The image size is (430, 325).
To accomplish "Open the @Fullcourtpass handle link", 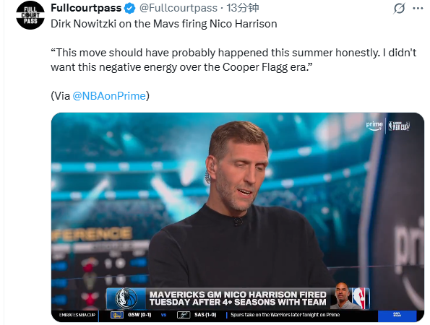I will (179, 8).
